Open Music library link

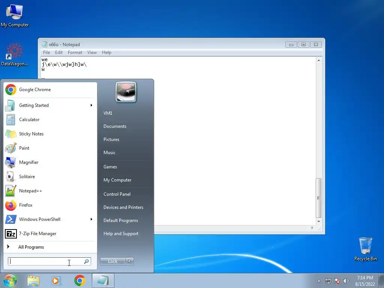pyautogui.click(x=109, y=153)
